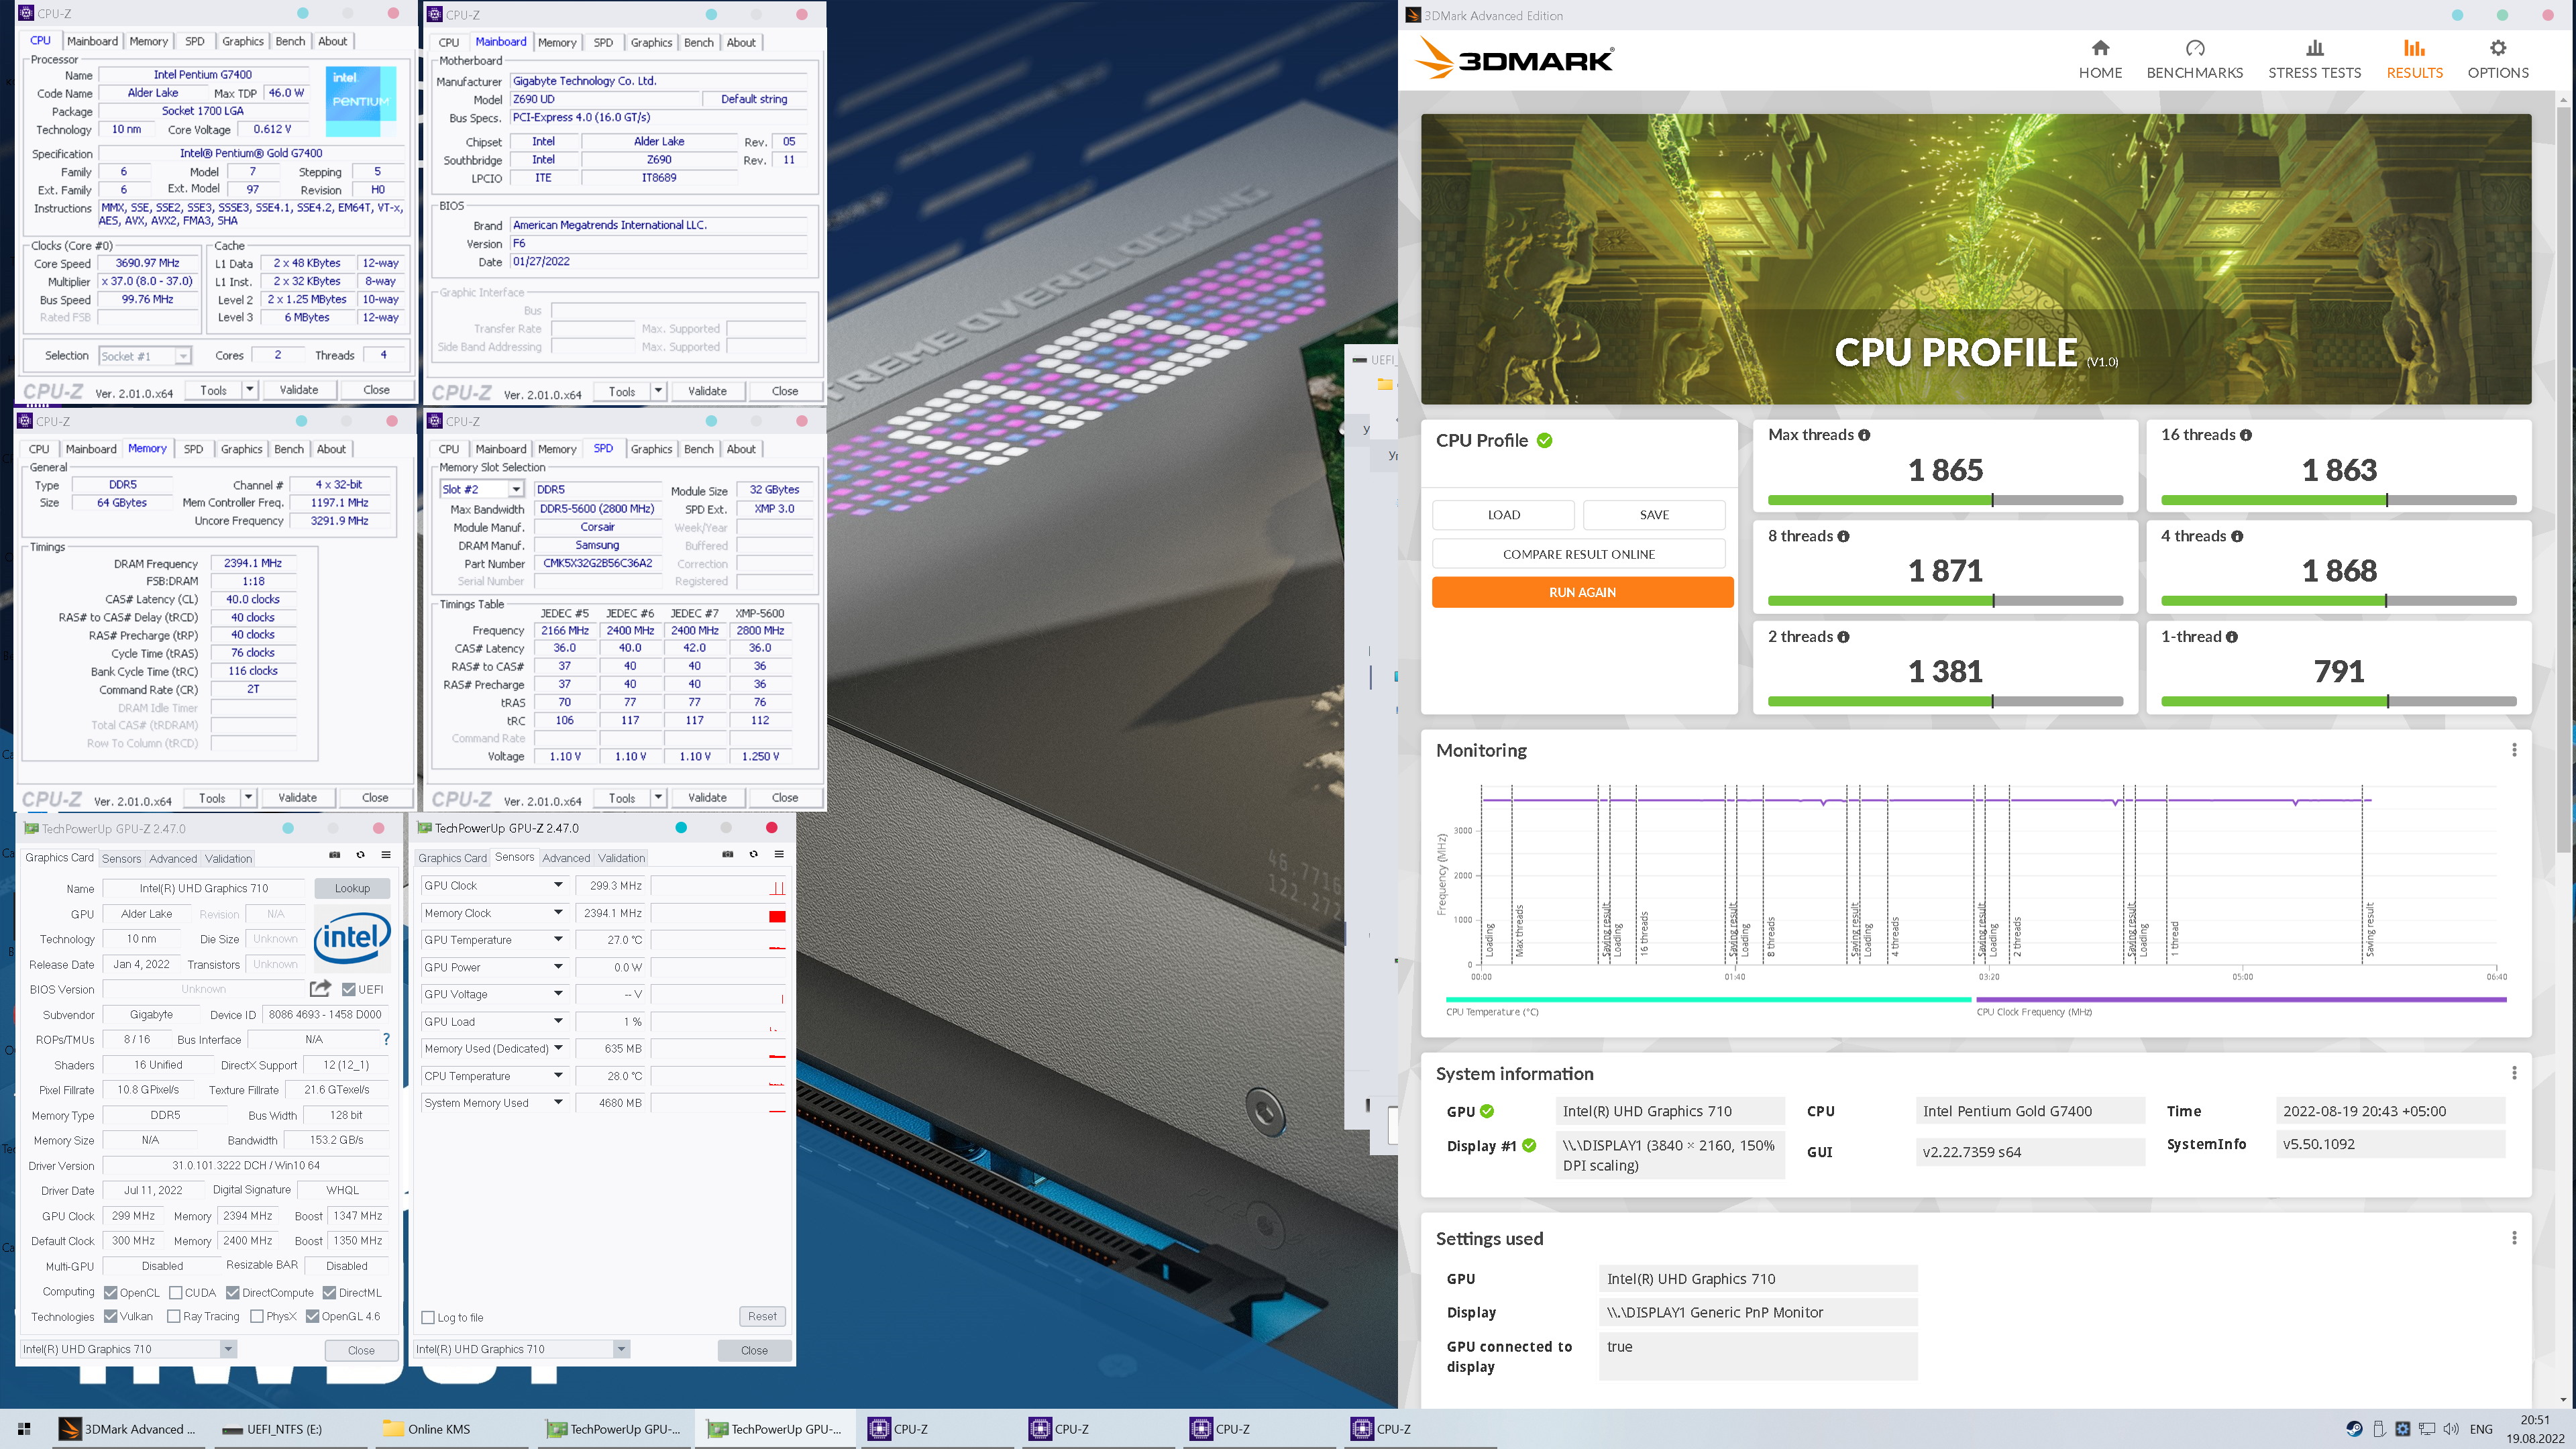Click Bus Interface question mark icon
The image size is (2576, 1449).
386,1040
